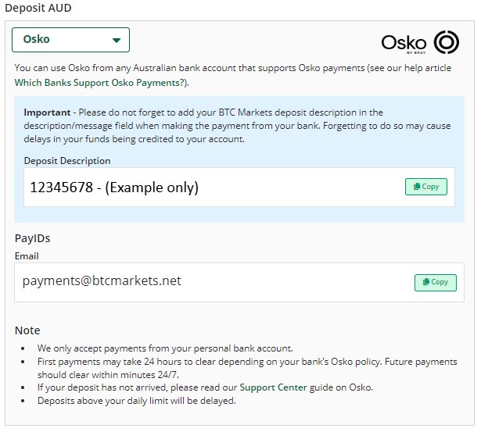The width and height of the screenshot is (481, 432).
Task: Click 'Deposits above your daily limit' note
Action: (137, 401)
